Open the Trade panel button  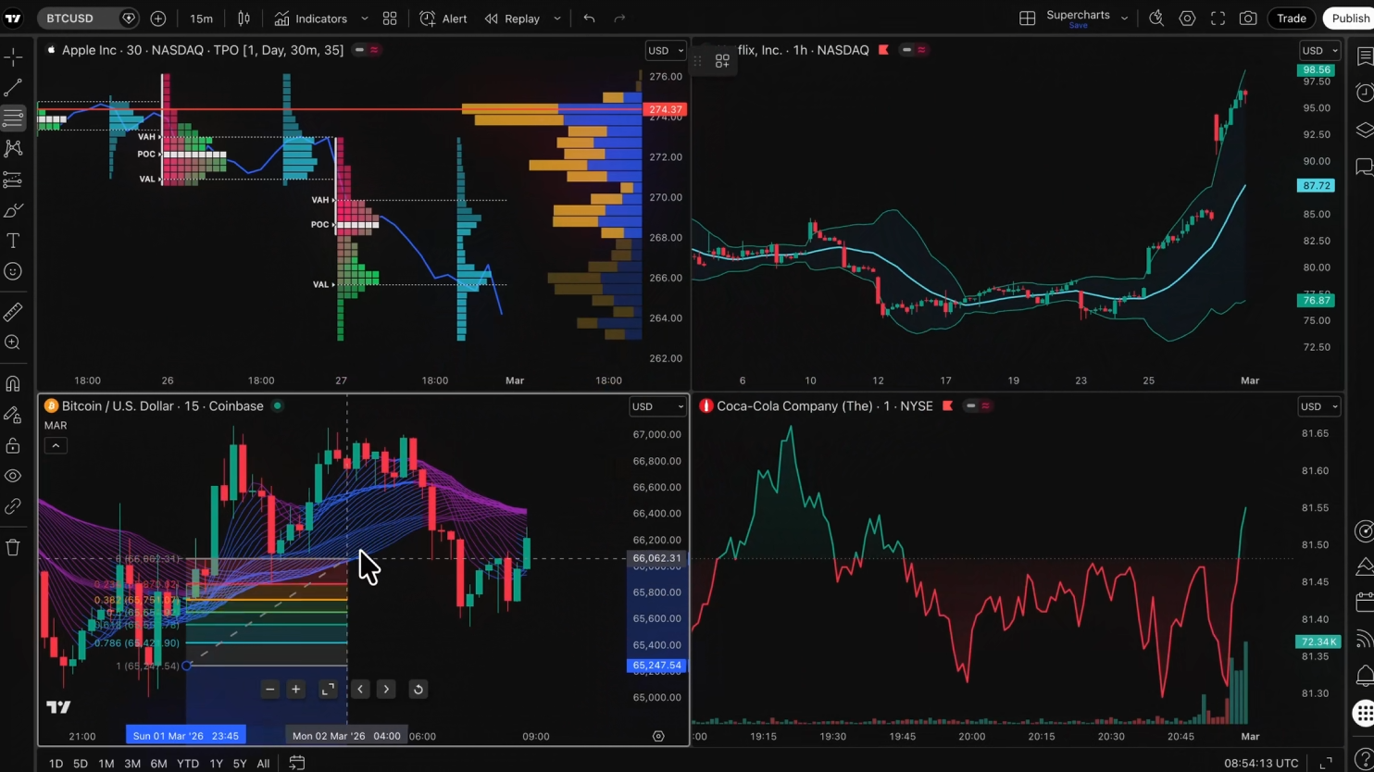click(x=1292, y=19)
